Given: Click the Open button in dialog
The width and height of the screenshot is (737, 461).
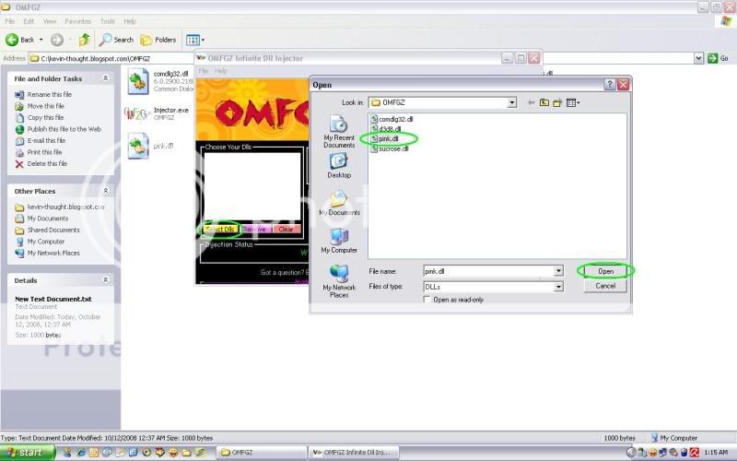Looking at the screenshot, I should point(605,271).
